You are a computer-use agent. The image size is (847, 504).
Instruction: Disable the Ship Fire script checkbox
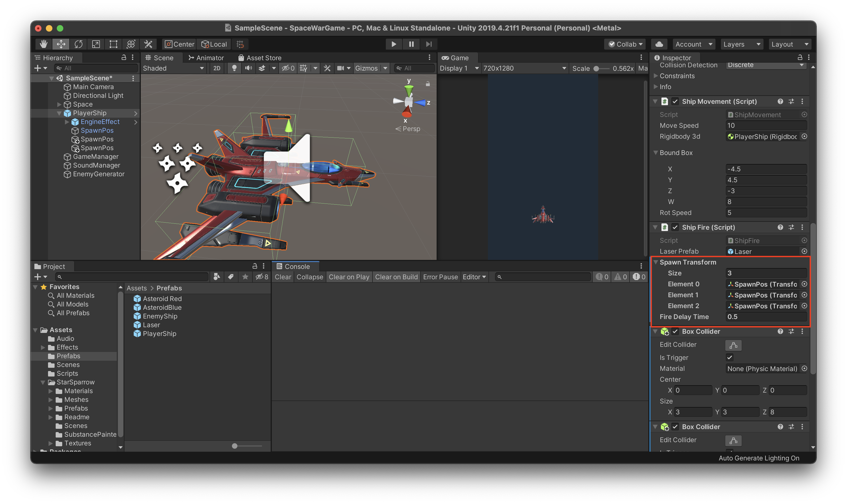click(x=675, y=227)
